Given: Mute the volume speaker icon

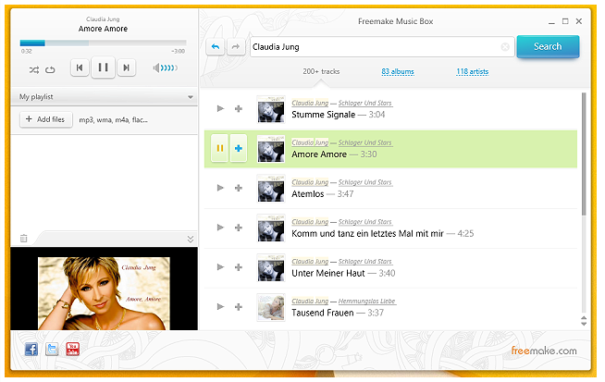Looking at the screenshot, I should tap(156, 68).
